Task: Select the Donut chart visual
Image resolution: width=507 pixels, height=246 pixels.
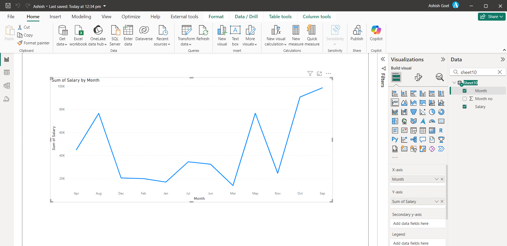Action: coord(441,112)
